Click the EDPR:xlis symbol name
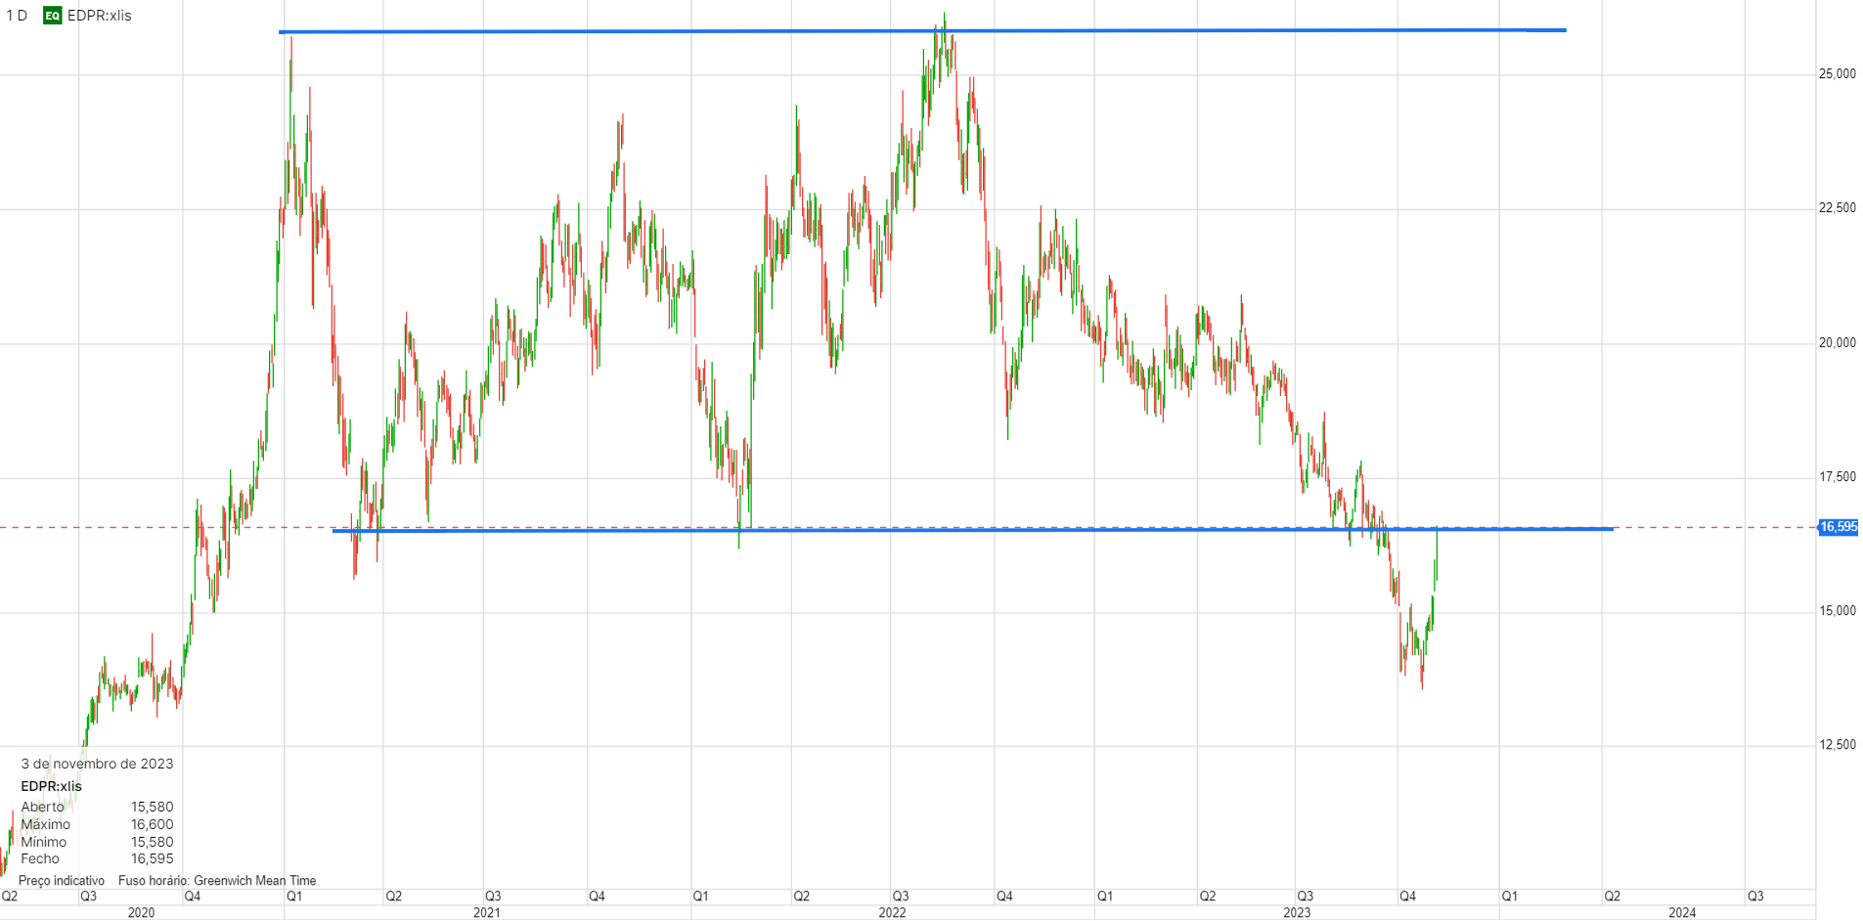Viewport: 1863px width, 921px height. [x=99, y=16]
